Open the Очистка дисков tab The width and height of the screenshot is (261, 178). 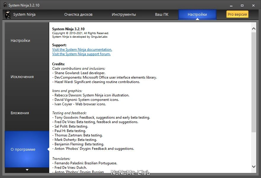click(78, 15)
